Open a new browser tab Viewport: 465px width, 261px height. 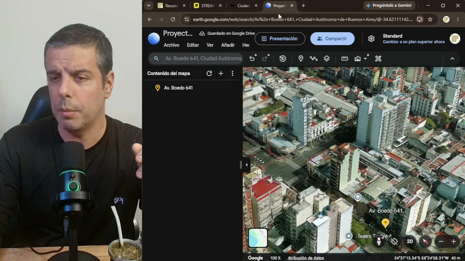[x=303, y=5]
